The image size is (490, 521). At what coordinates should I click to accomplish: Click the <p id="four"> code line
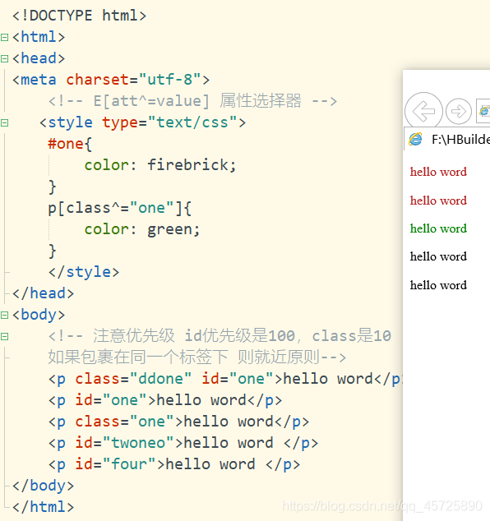click(174, 464)
